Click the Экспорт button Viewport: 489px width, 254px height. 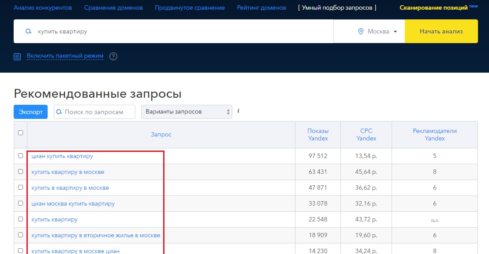tap(30, 112)
